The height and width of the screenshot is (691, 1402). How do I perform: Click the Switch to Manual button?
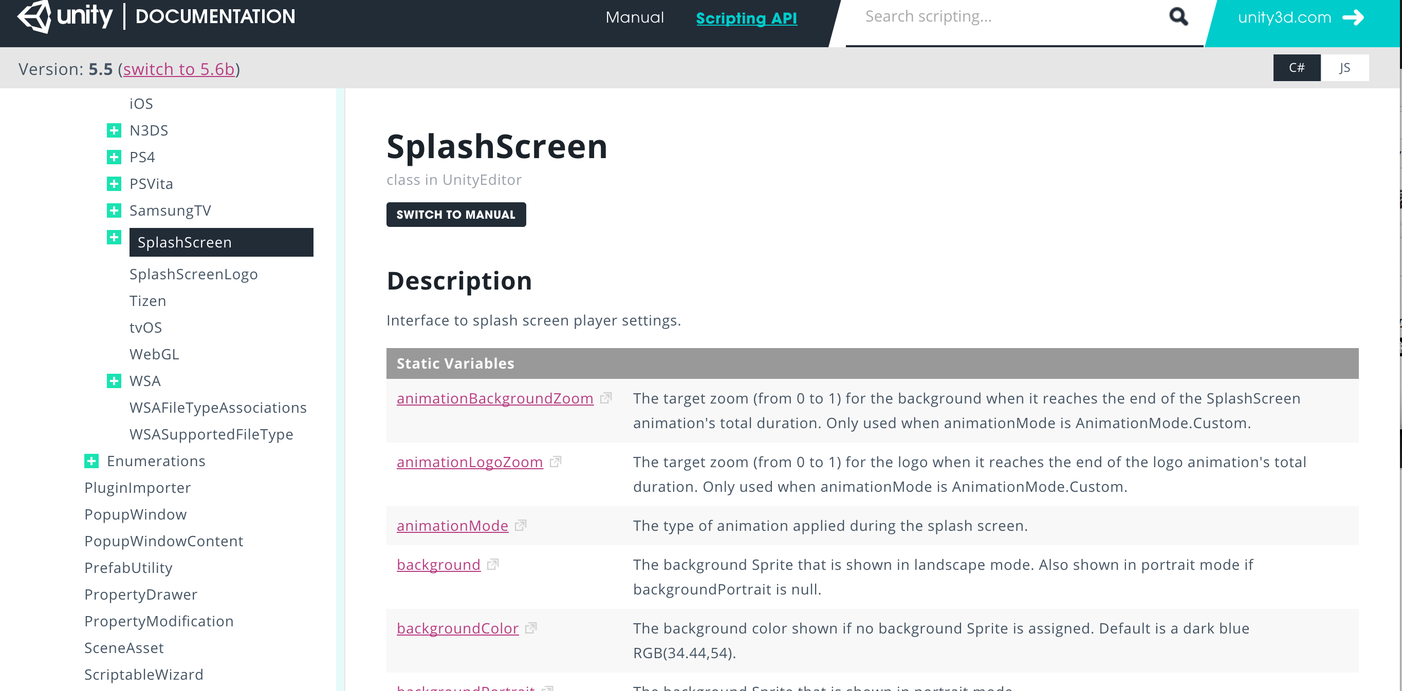click(x=456, y=215)
